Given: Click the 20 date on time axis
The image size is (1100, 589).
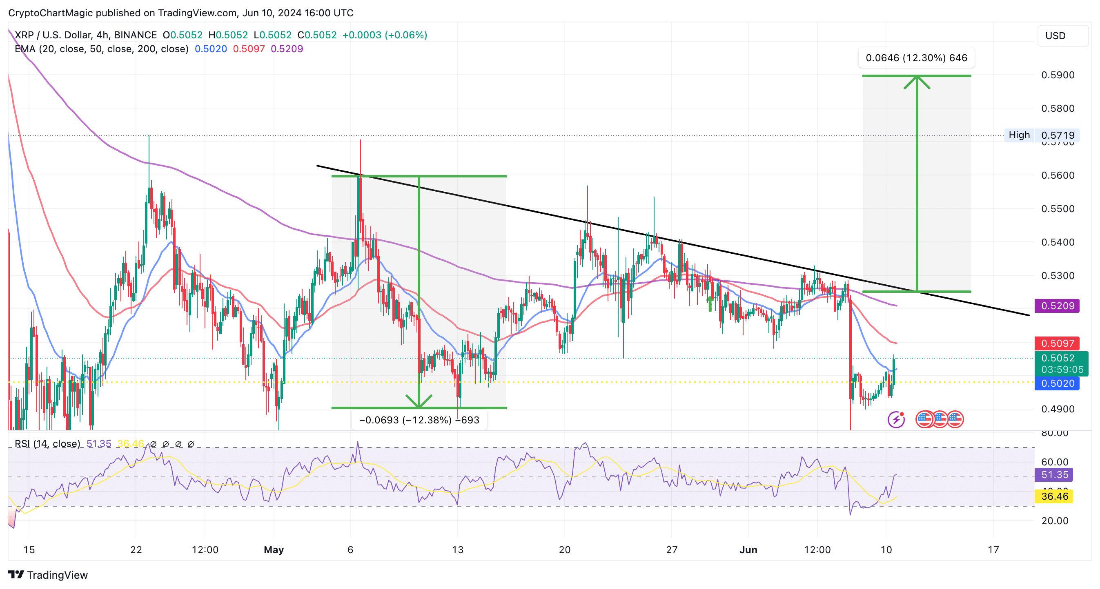Looking at the screenshot, I should click(x=565, y=550).
